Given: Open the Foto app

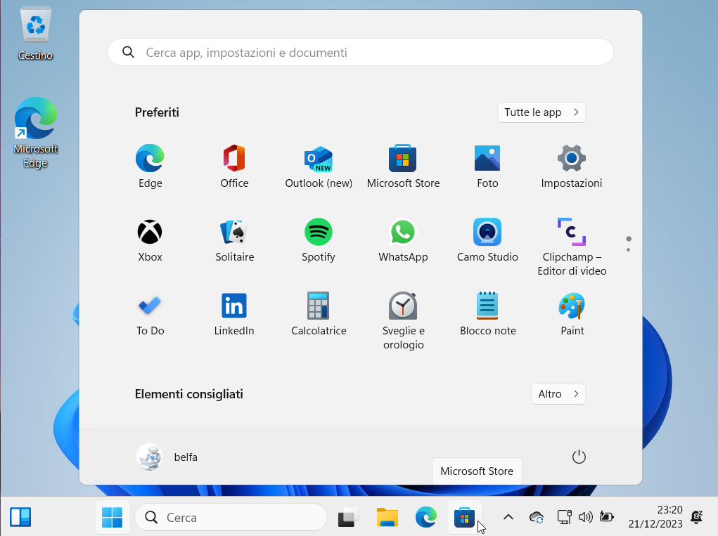Looking at the screenshot, I should (487, 166).
